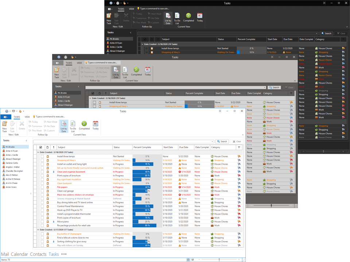350x262 pixels.
Task: Open the filter icon on the Category column
Action: pyautogui.click(x=239, y=147)
